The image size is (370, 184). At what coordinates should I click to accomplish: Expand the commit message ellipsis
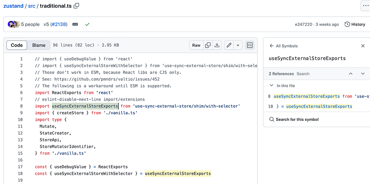(75, 24)
